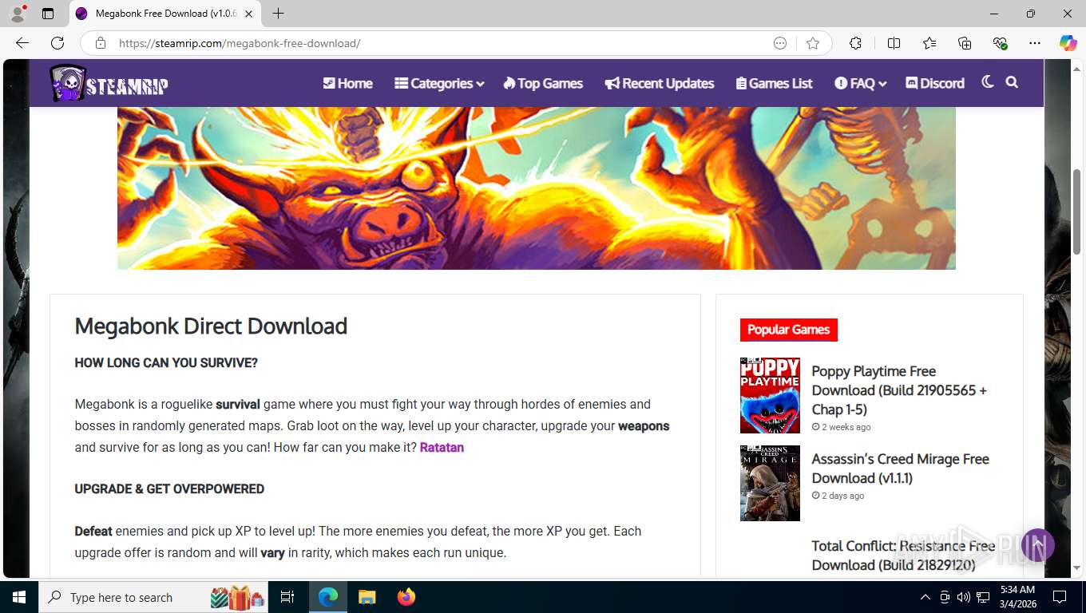Close the Megabonk Free Download tab

249,14
